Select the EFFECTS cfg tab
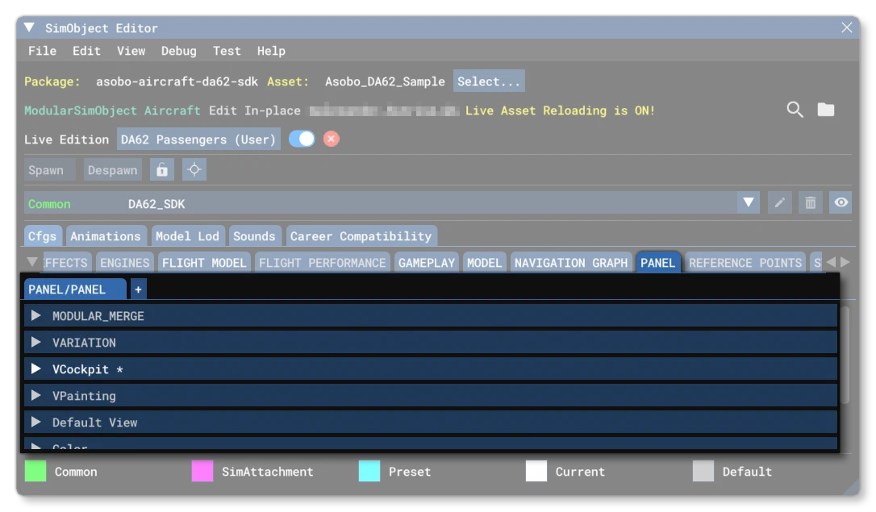Viewport: 876px width, 512px height. click(x=66, y=262)
